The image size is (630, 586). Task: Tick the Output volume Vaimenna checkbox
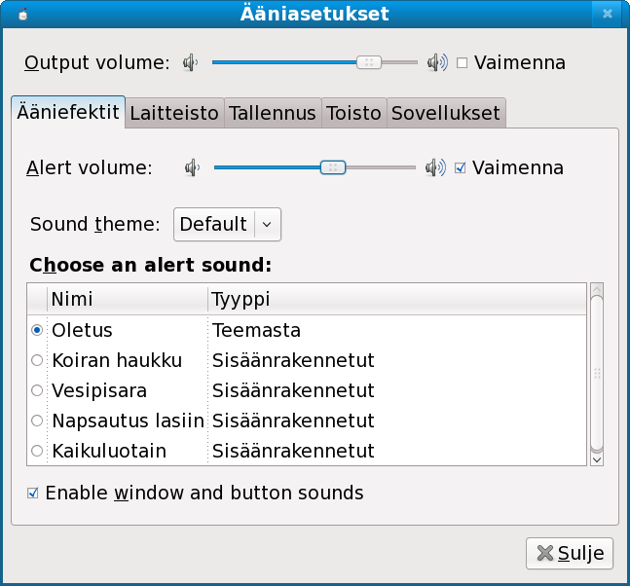click(x=463, y=62)
